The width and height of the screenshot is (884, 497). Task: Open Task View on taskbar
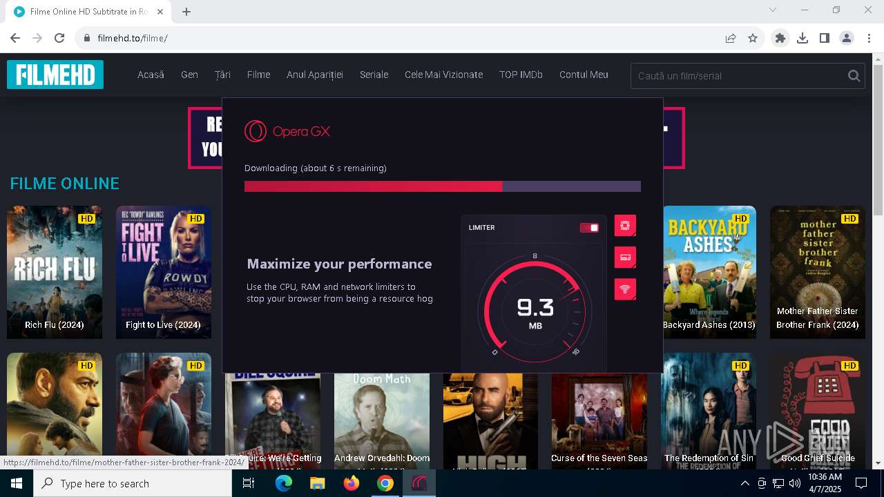(x=249, y=483)
